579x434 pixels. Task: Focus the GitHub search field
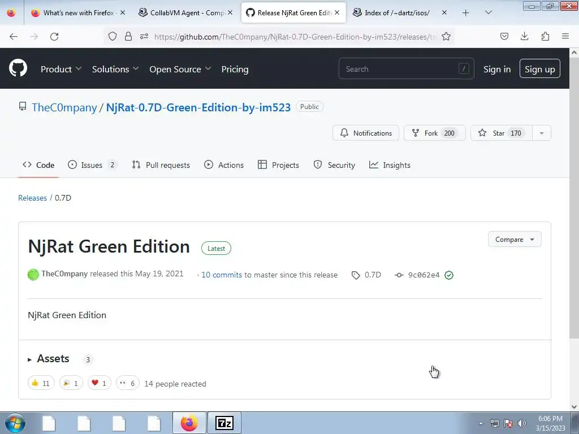406,68
